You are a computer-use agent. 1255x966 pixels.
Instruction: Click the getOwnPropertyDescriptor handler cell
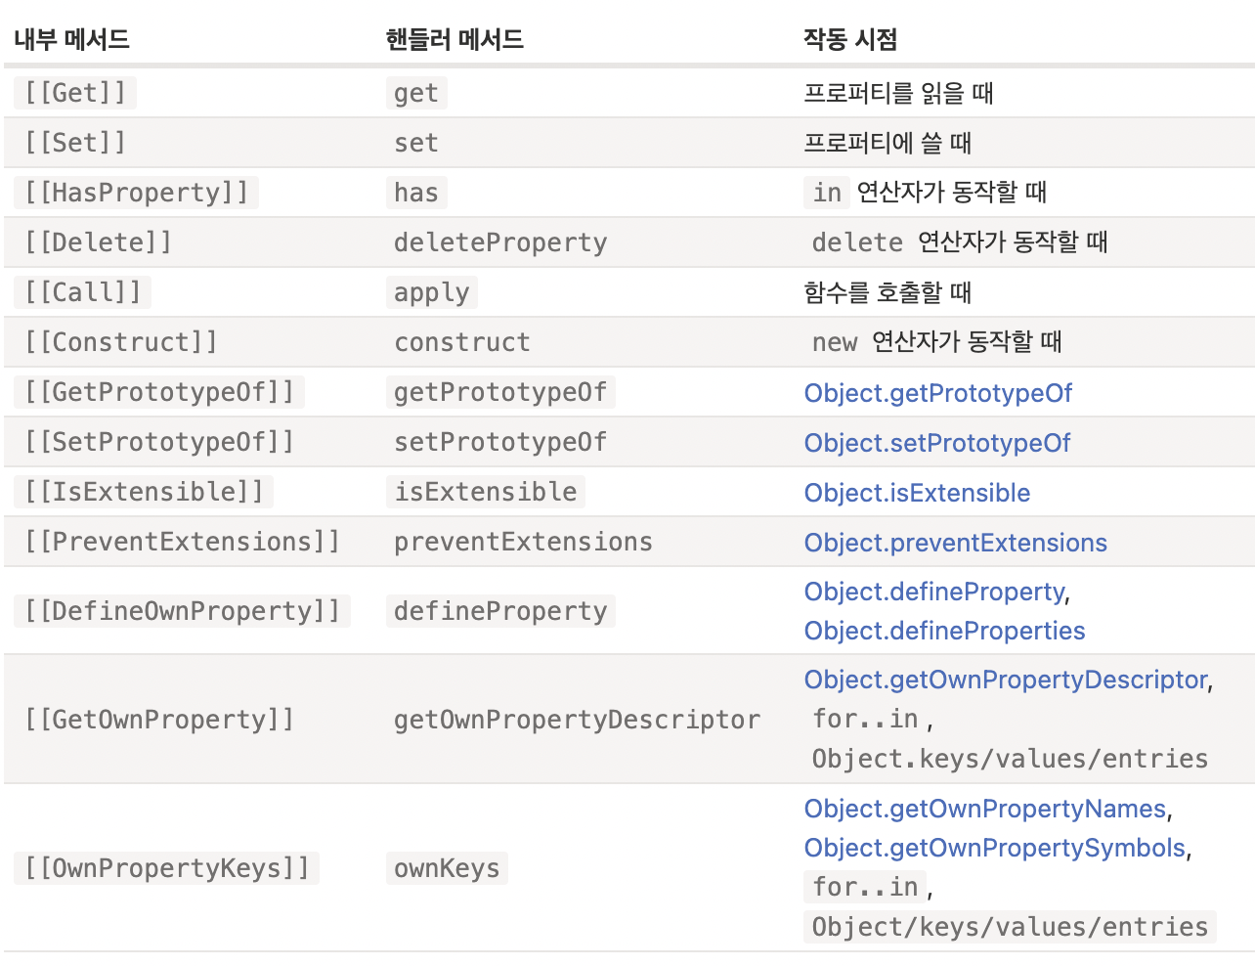[x=577, y=720]
